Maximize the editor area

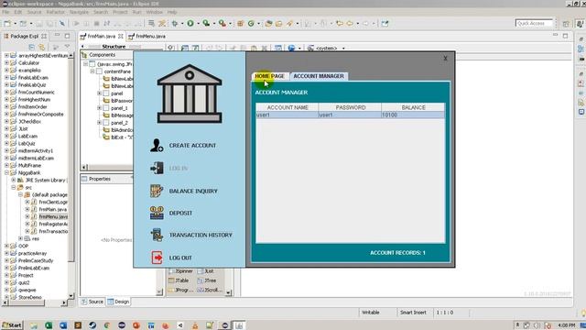[565, 36]
